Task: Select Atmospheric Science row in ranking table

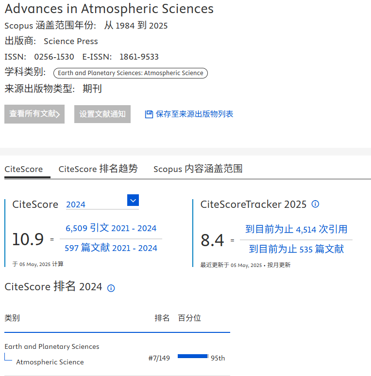Action: [x=50, y=362]
